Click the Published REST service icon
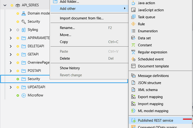Screen dimensions: 193x128 133,121
